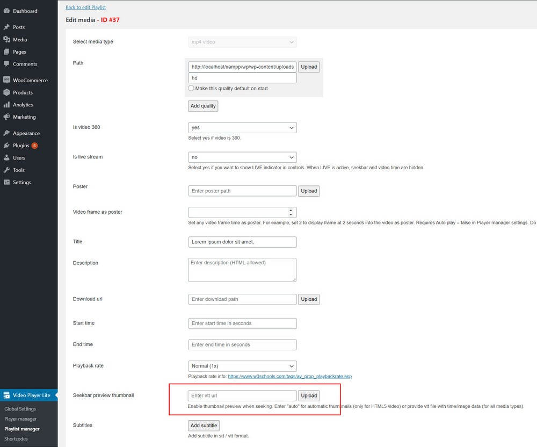
Task: Open the 'Is live stream' dropdown
Action: [242, 157]
